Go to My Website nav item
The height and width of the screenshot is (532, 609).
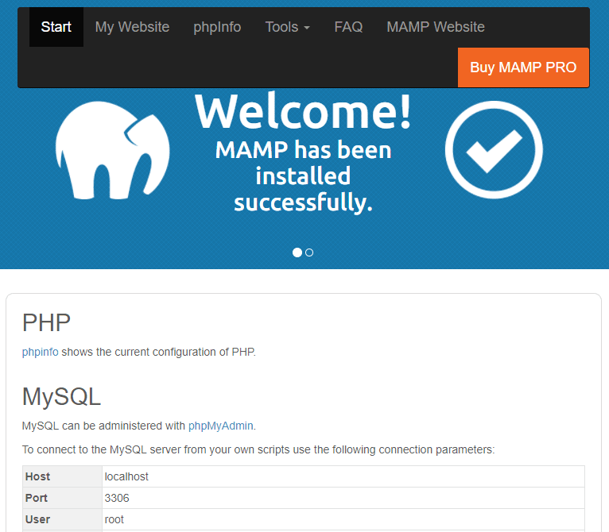tap(133, 27)
